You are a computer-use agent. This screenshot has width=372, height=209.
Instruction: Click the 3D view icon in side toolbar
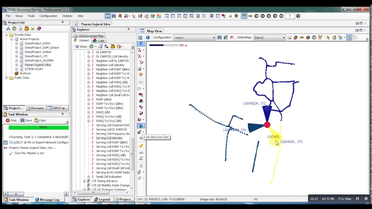click(x=141, y=158)
